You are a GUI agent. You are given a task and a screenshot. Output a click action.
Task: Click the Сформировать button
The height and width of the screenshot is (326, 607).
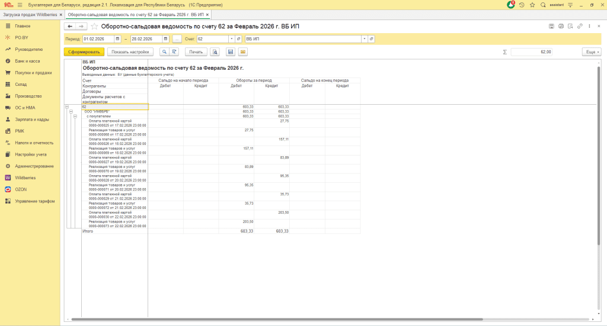pos(84,52)
